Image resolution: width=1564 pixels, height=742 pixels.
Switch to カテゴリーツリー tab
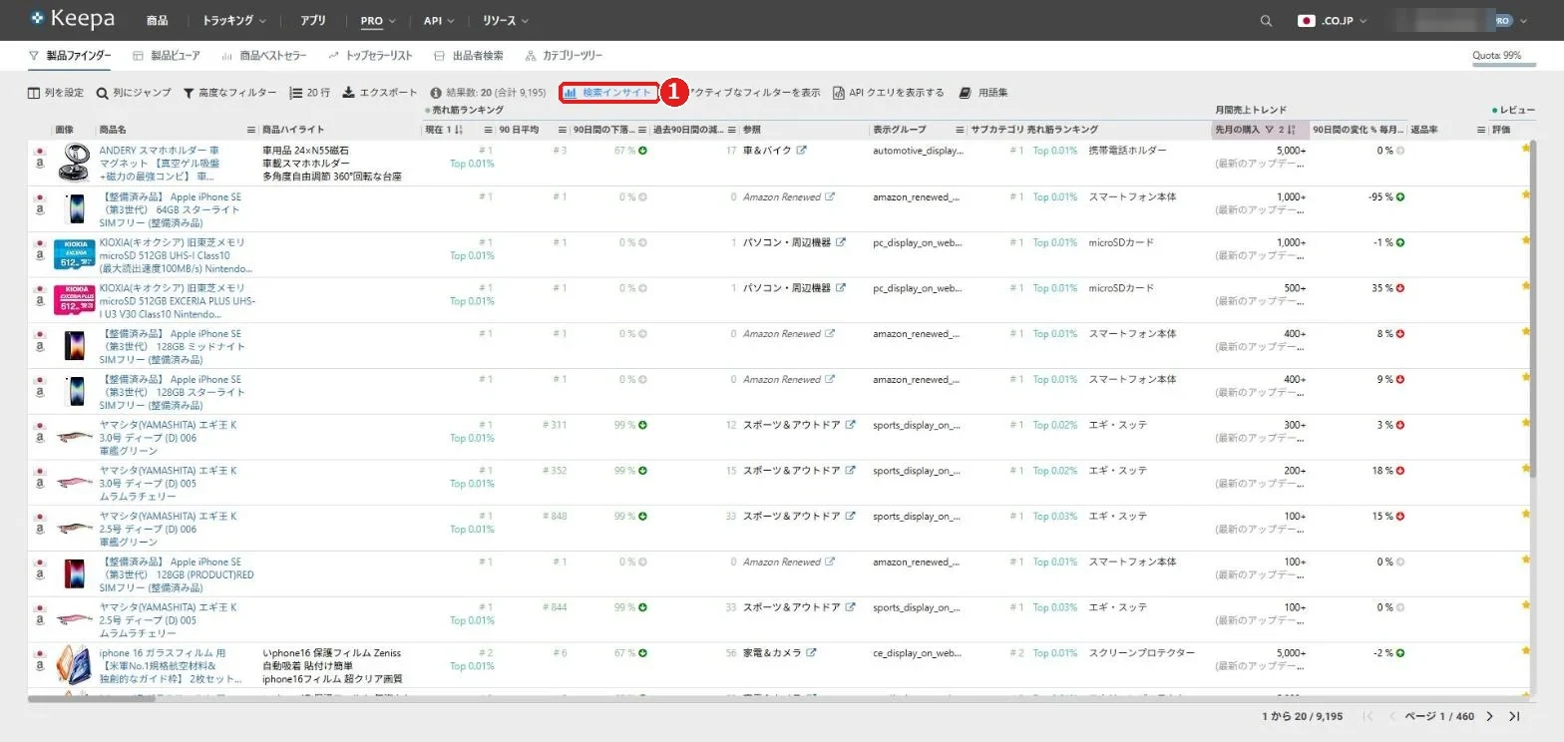(564, 56)
